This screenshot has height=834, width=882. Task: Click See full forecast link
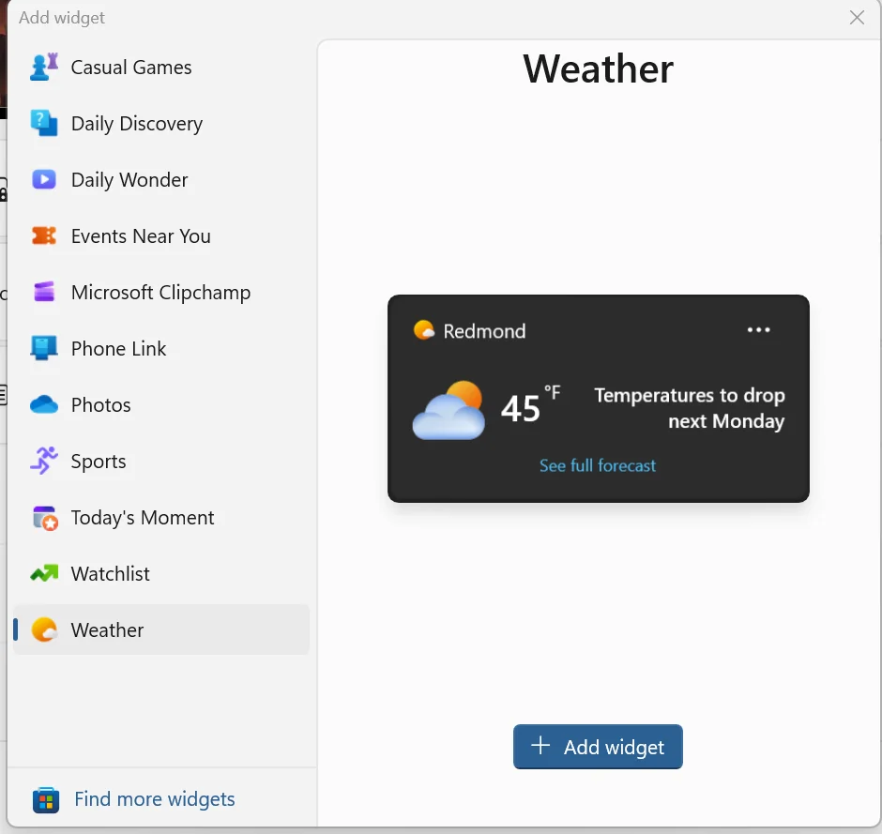click(598, 465)
